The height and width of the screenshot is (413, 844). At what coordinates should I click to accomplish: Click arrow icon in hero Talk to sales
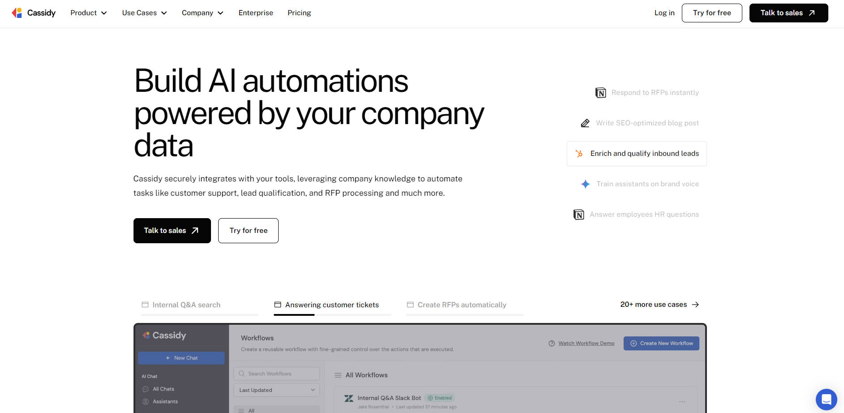pos(195,231)
